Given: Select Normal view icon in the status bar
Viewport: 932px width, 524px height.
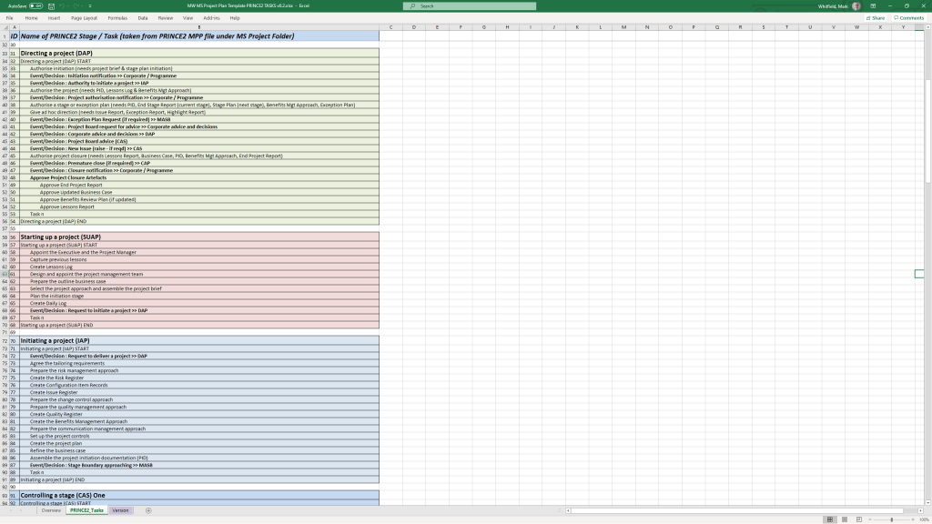Looking at the screenshot, I should [x=829, y=519].
